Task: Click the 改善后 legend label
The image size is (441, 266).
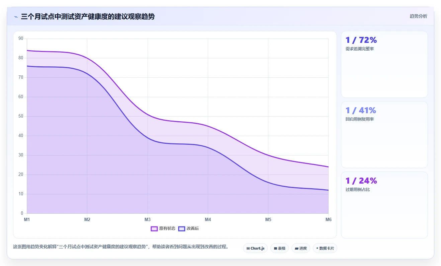Action: (193, 228)
